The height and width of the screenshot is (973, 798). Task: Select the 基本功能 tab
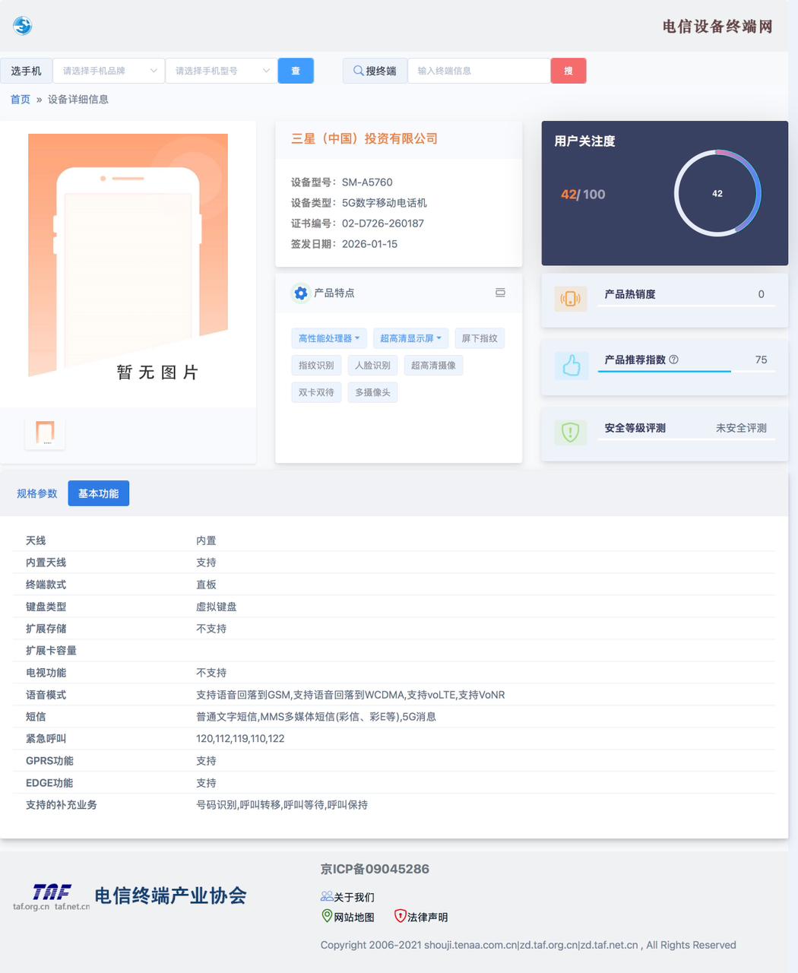click(98, 493)
